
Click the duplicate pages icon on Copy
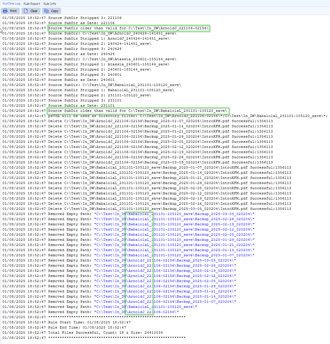click(x=46, y=11)
